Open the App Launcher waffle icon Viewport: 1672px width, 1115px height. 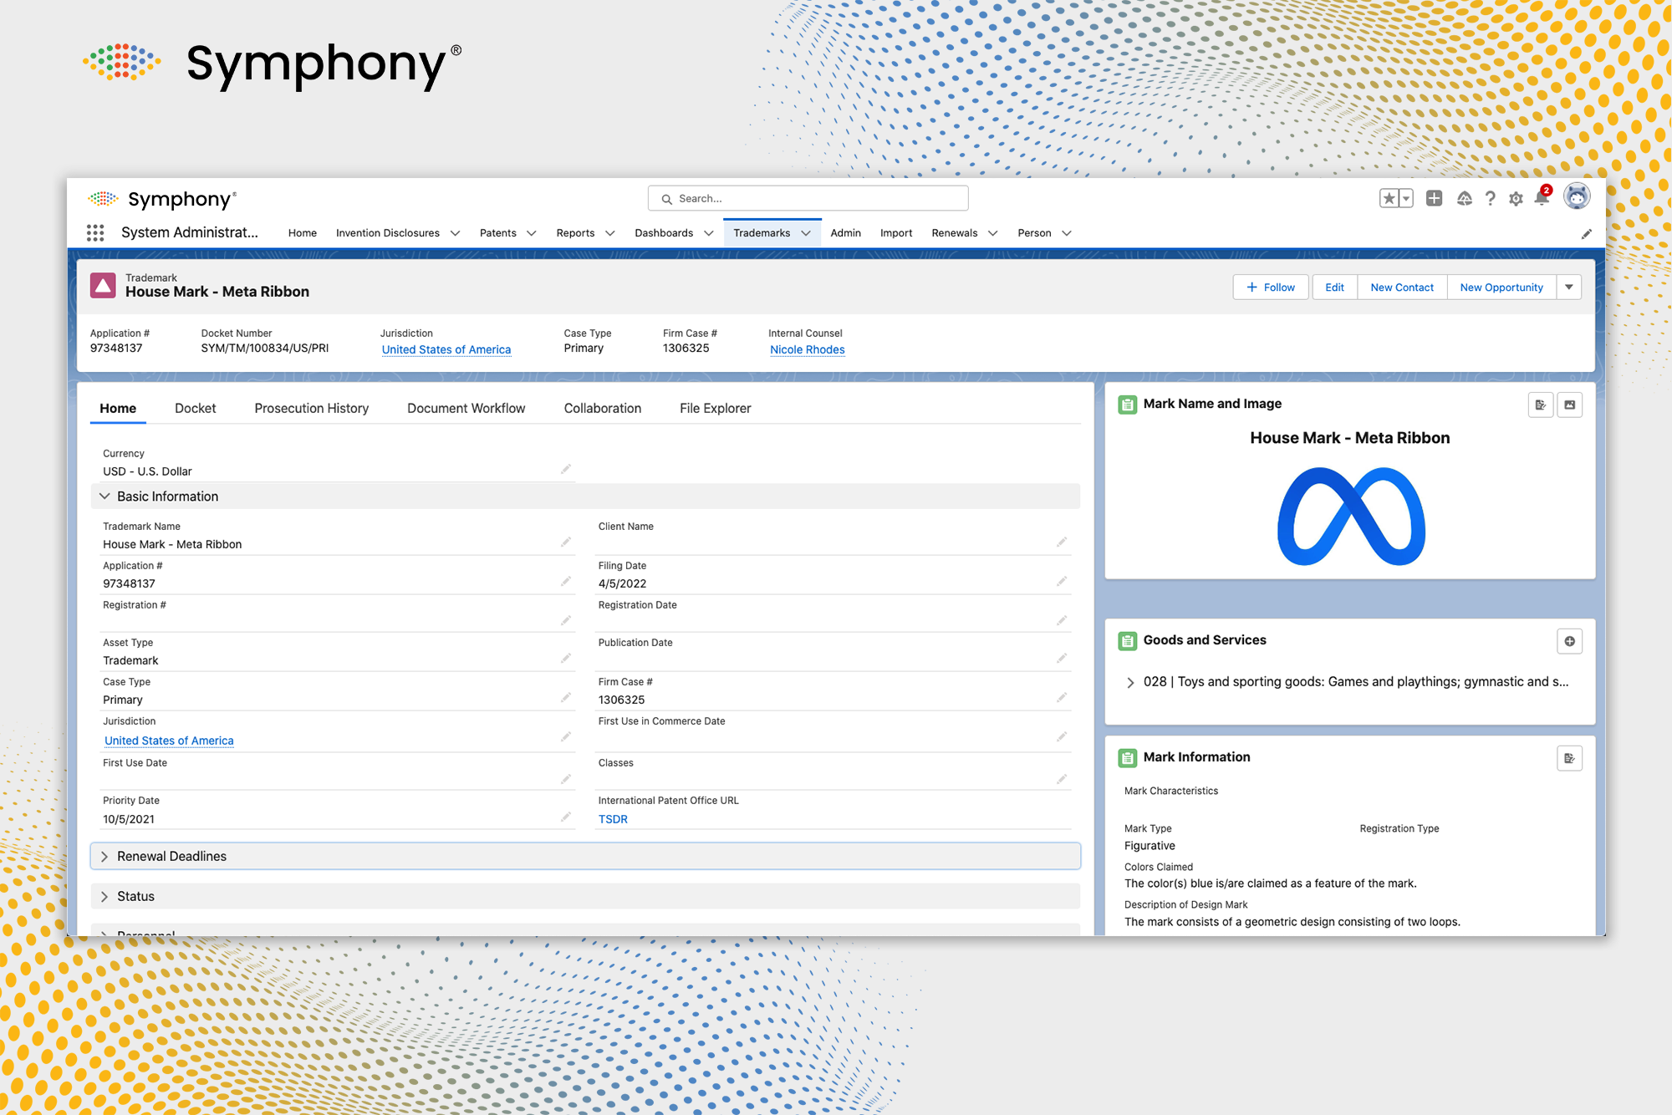tap(94, 232)
